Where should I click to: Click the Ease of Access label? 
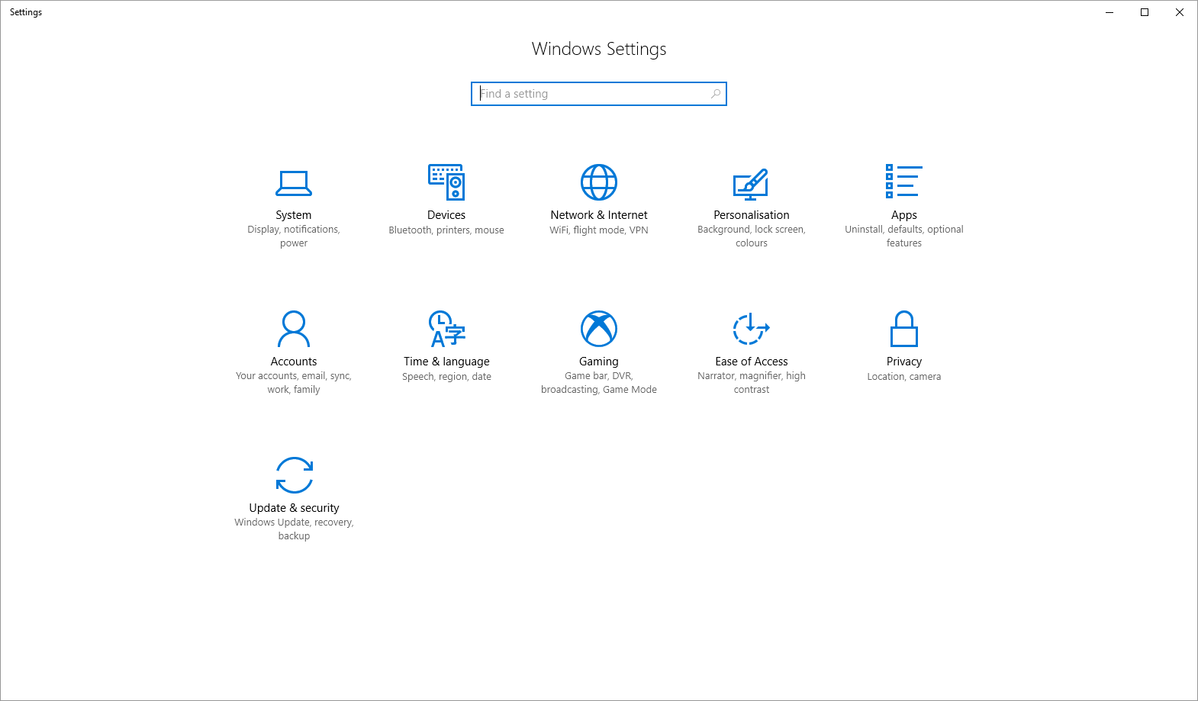(752, 362)
